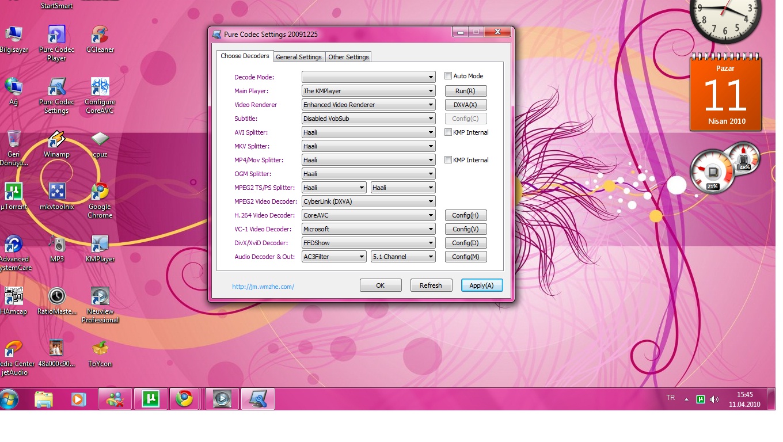Click the taskbar clock showing 15:45

744,399
